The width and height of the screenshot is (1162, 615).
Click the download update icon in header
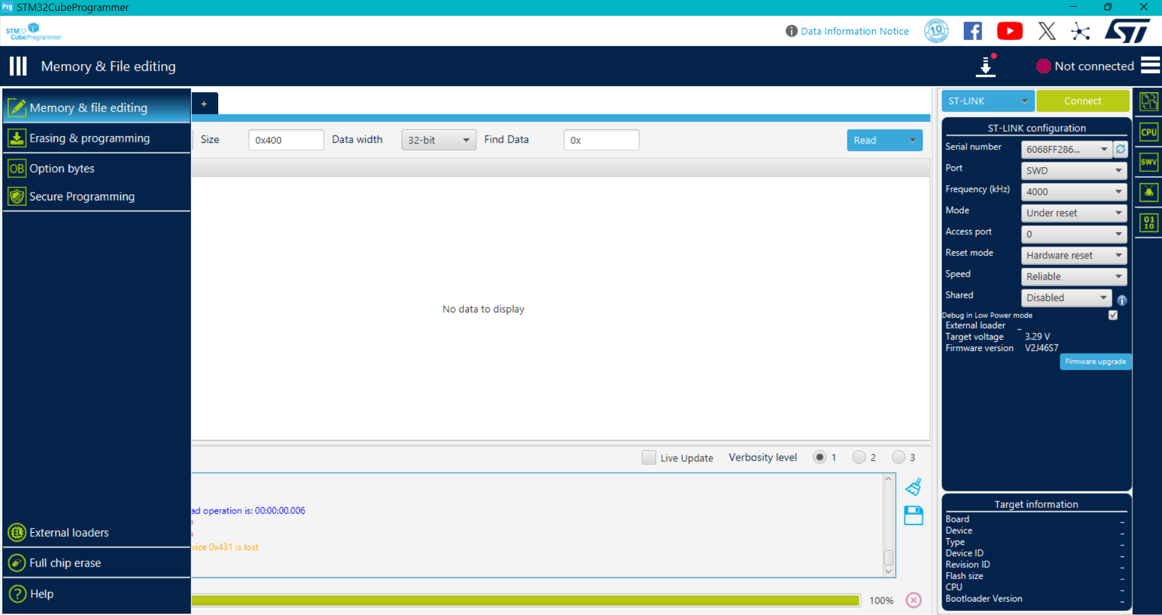click(x=986, y=67)
